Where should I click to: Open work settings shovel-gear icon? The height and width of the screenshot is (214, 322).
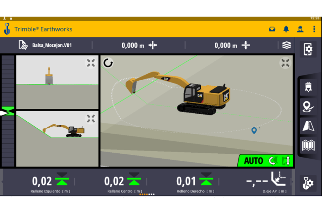pyautogui.click(x=308, y=183)
